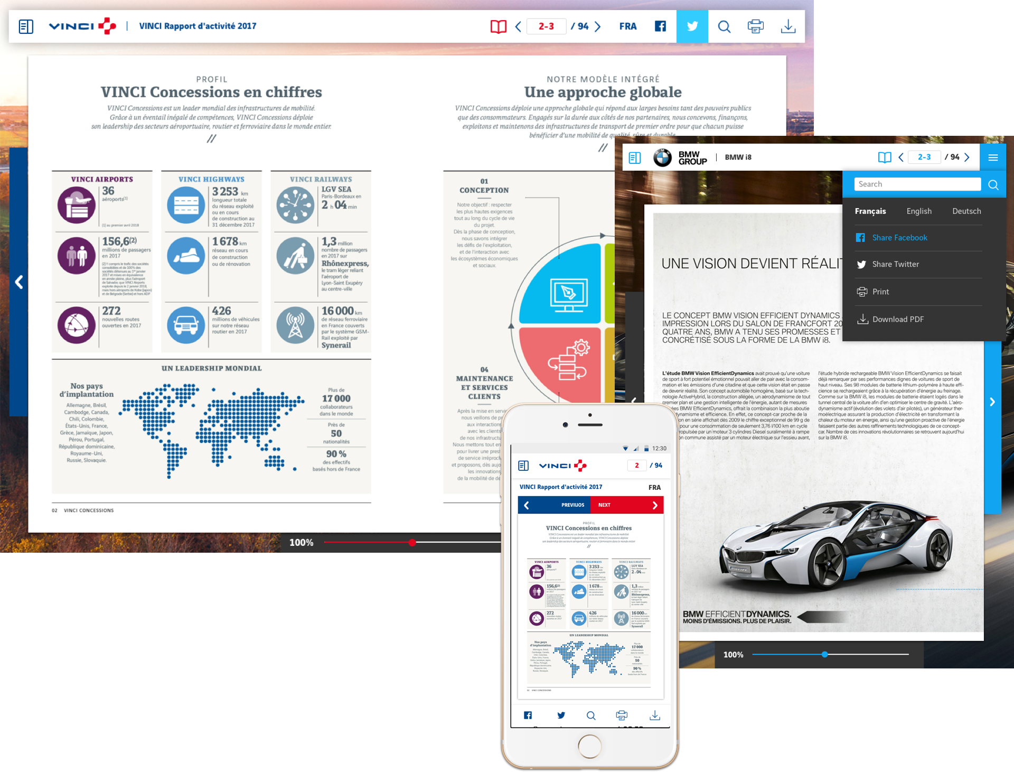This screenshot has width=1014, height=772.
Task: Go to next page in VINCI toolbar
Action: pos(597,26)
